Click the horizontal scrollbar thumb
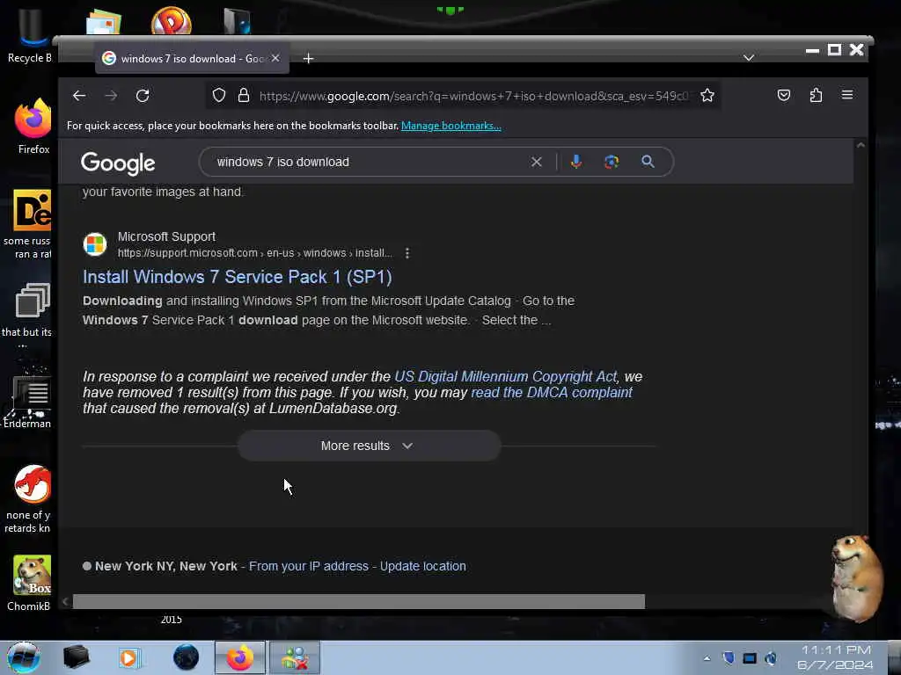 point(359,601)
